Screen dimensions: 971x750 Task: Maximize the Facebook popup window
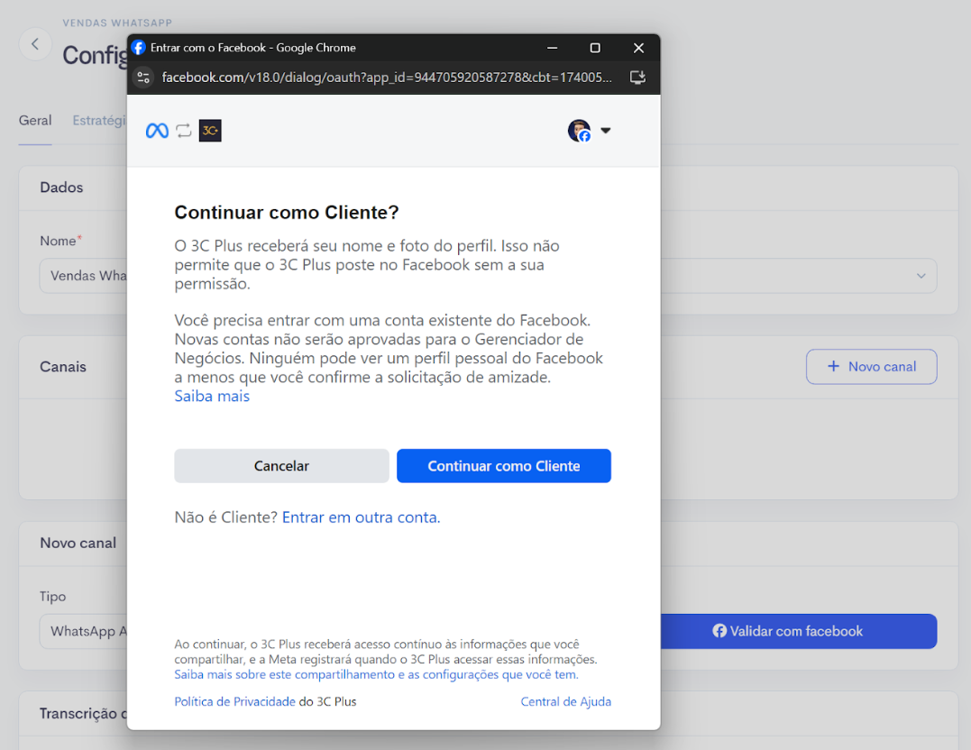[595, 48]
